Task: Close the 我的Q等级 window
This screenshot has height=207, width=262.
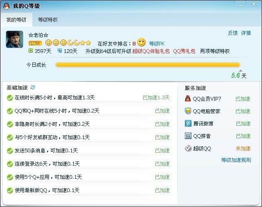Action: pyautogui.click(x=254, y=4)
